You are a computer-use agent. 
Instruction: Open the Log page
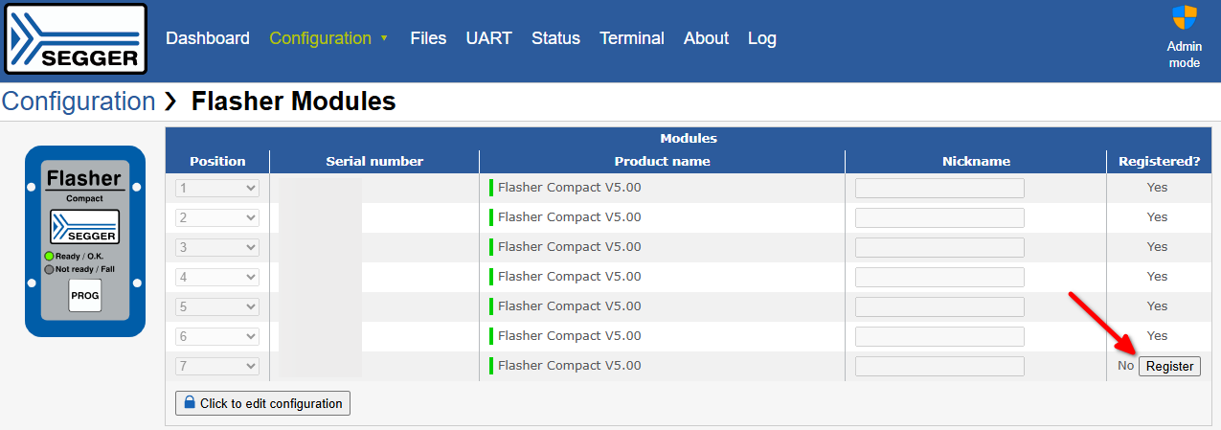click(x=762, y=38)
